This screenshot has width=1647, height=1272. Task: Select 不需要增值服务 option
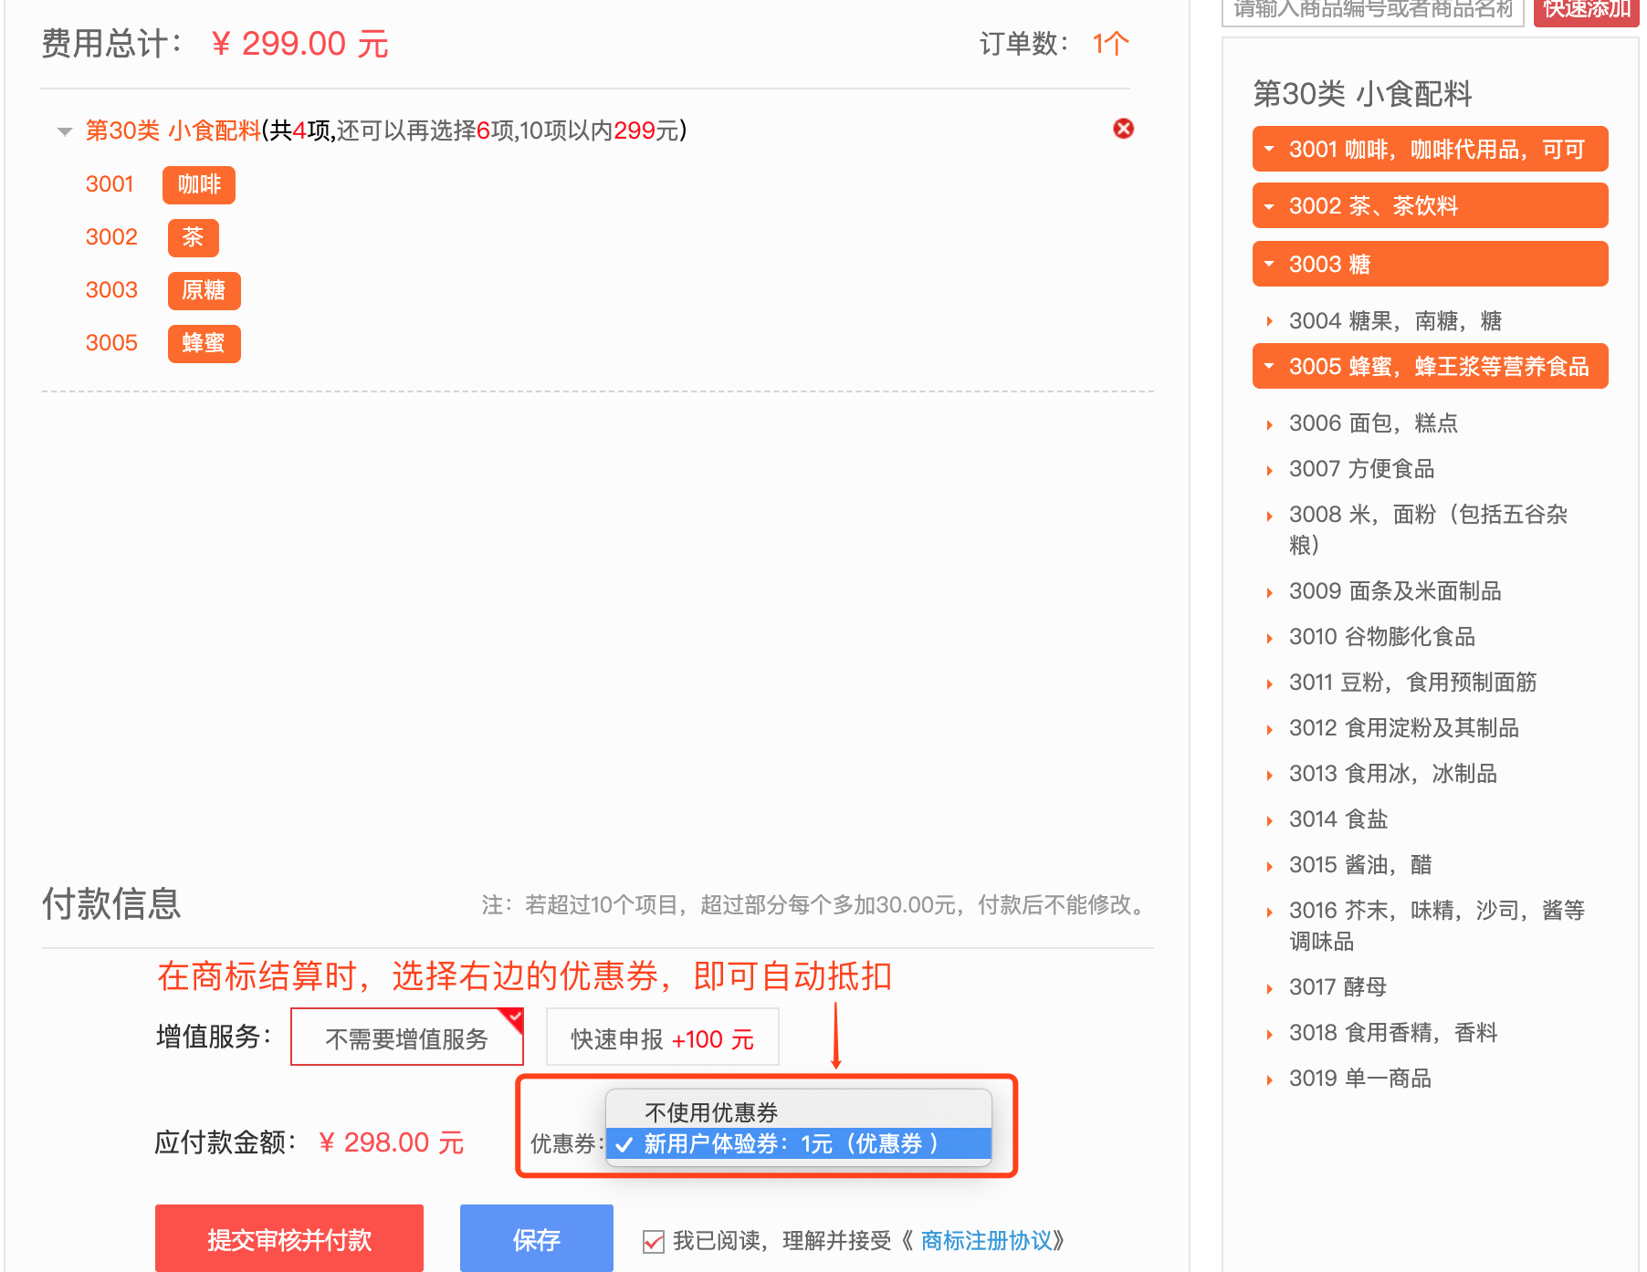[407, 1037]
